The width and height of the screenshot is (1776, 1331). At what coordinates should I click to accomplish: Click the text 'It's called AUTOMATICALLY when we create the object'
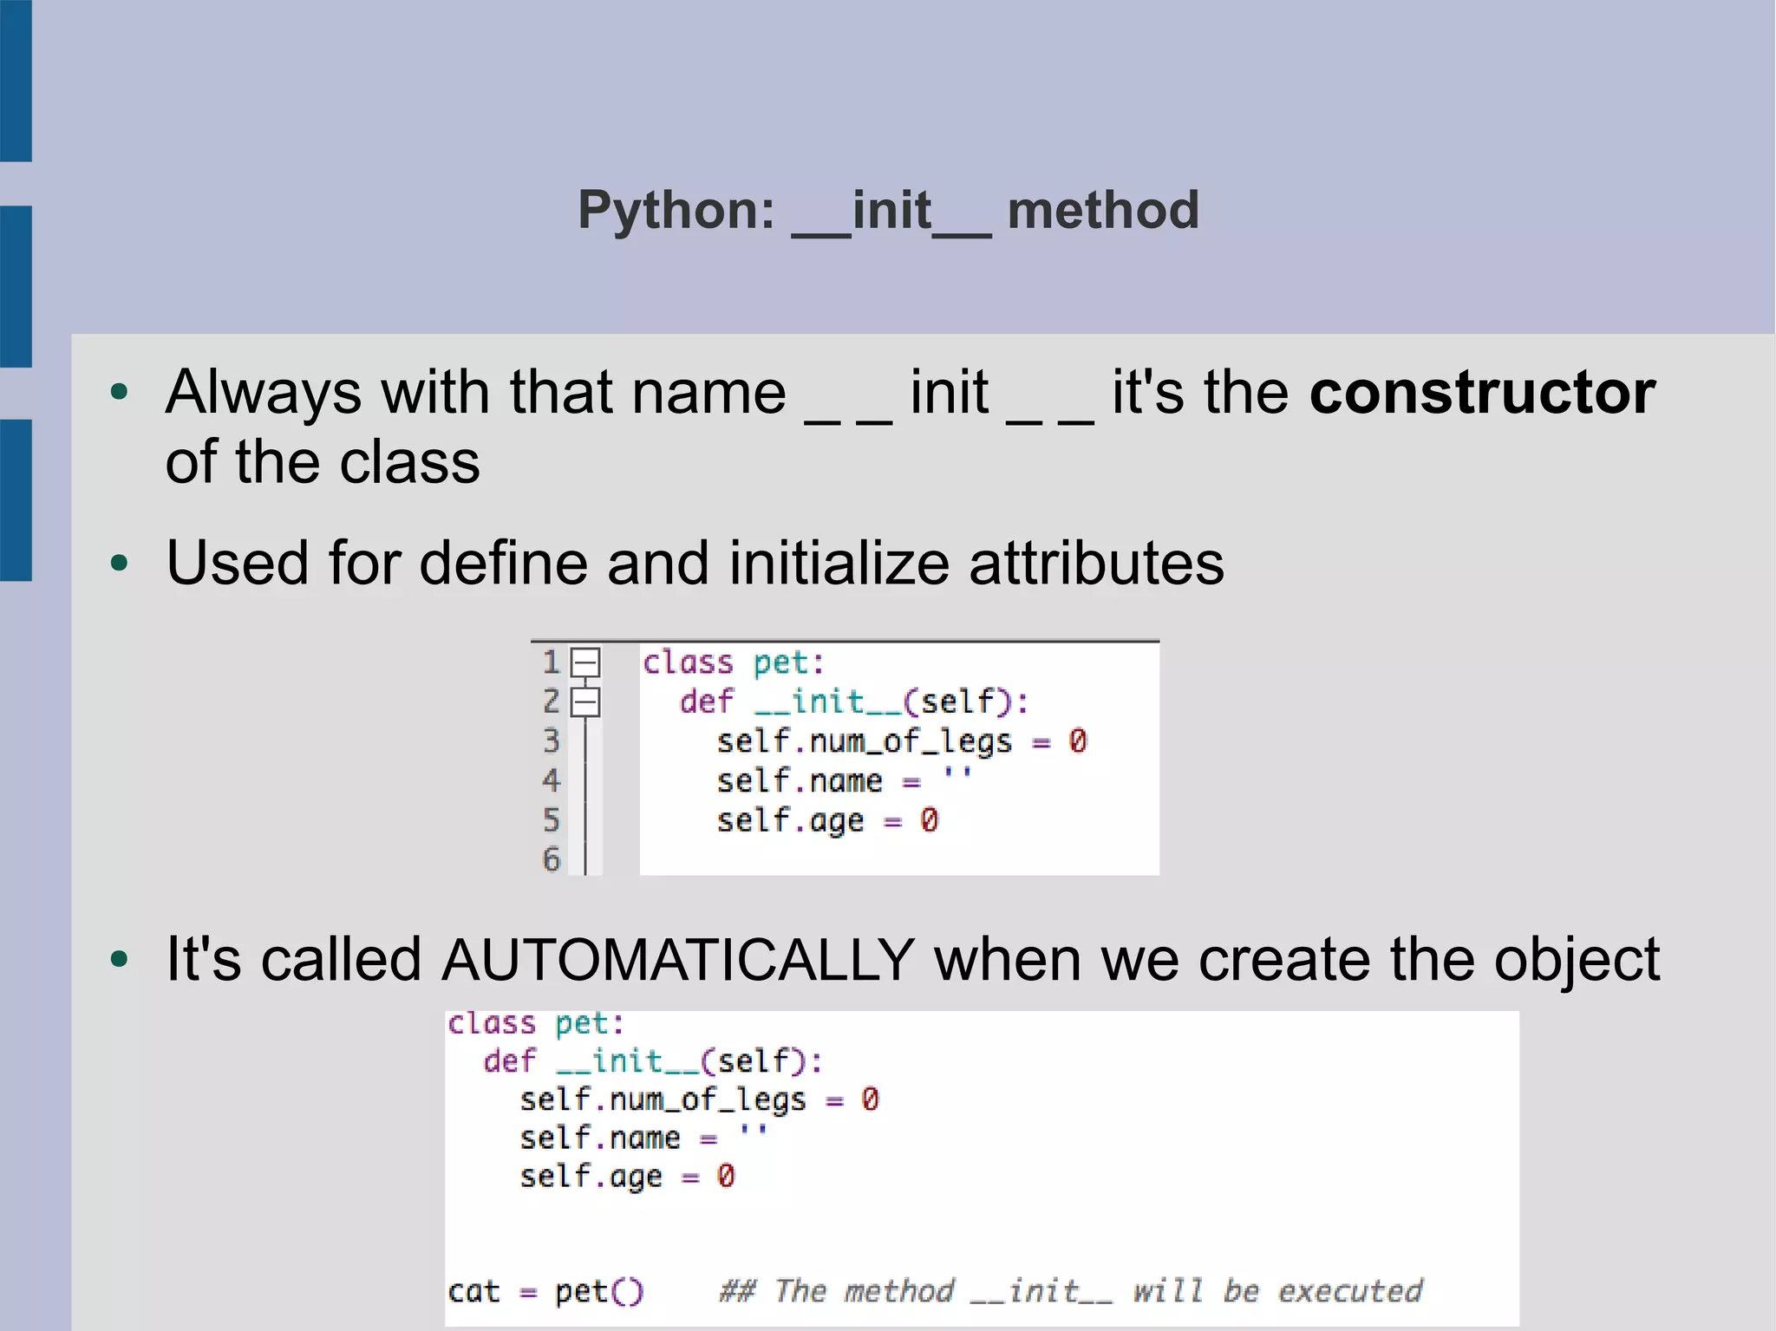pos(912,960)
